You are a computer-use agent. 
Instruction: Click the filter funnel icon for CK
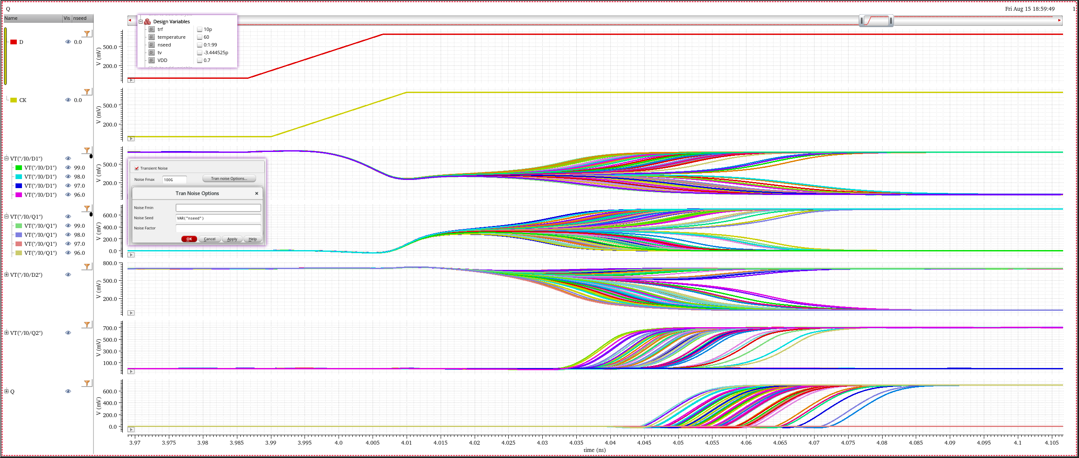pos(87,92)
